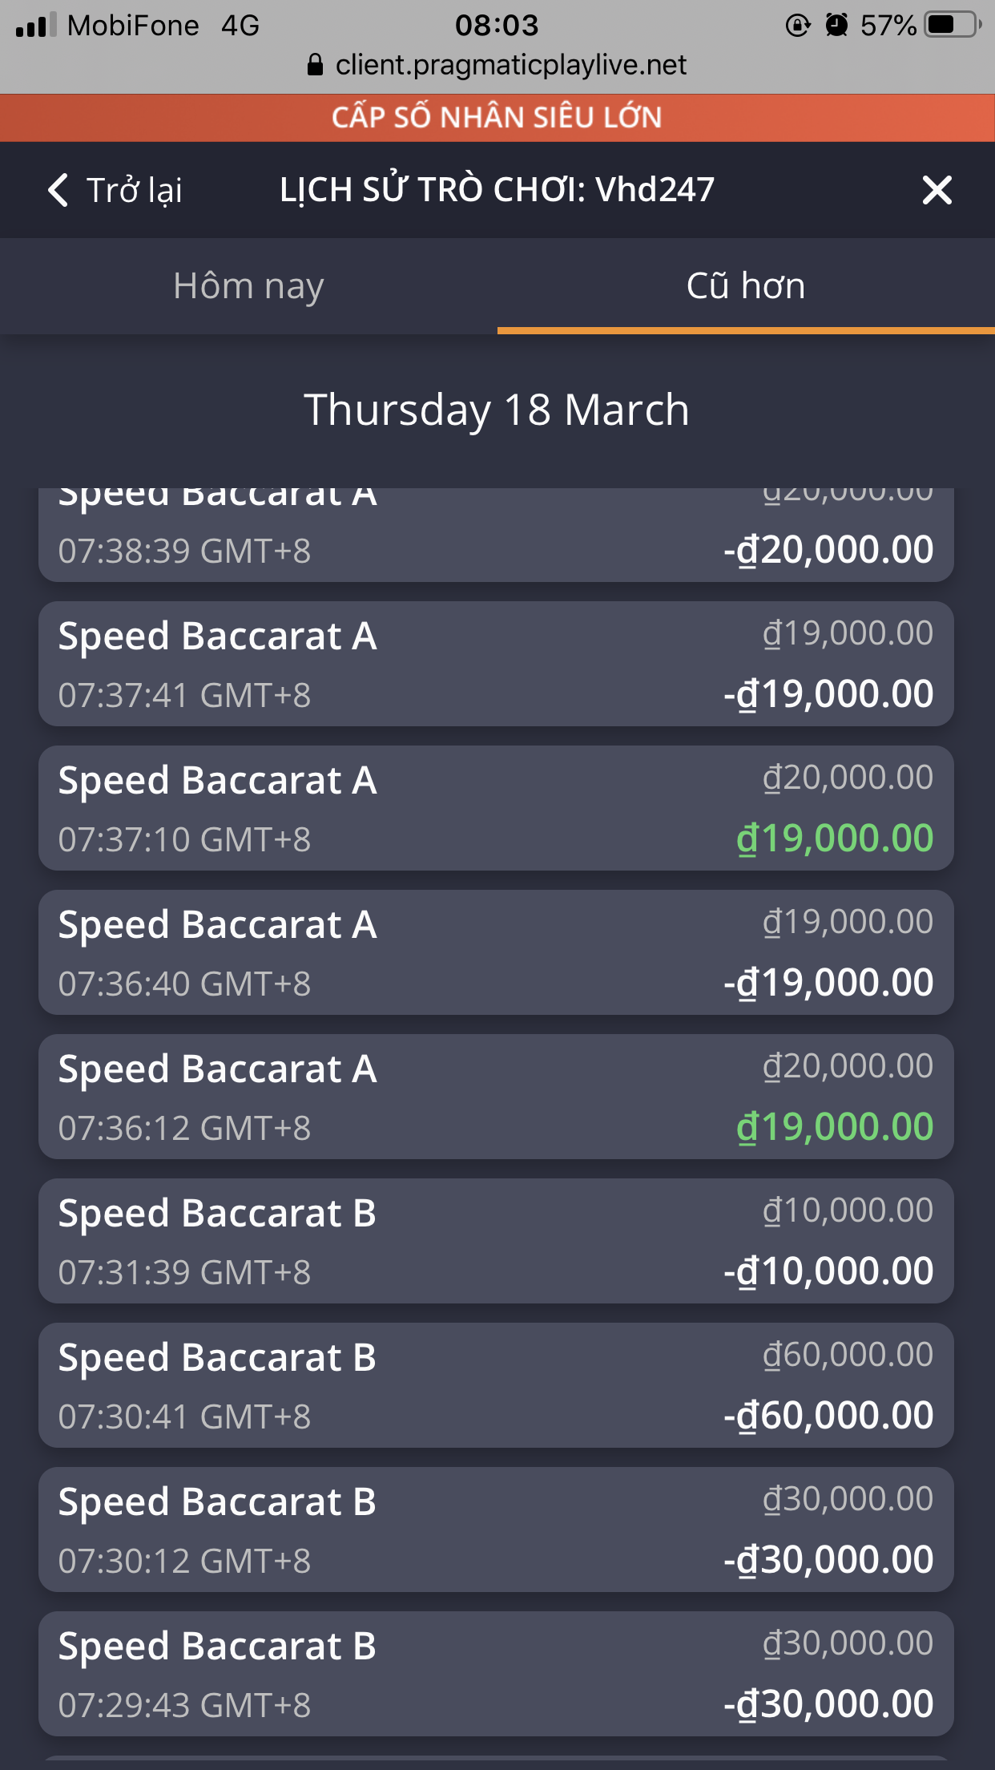Tap the alarm clock status icon
Image resolution: width=995 pixels, height=1770 pixels.
(x=836, y=26)
